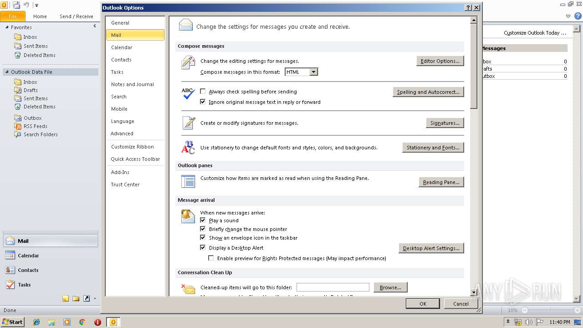
Task: Open Search Folders in the folder tree
Action: tap(41, 134)
